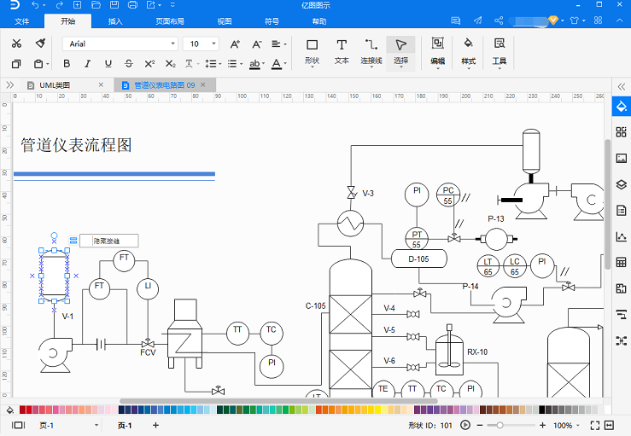Click the Save icon in title bar
Viewport: 631px width, 436px height.
[x=114, y=5]
